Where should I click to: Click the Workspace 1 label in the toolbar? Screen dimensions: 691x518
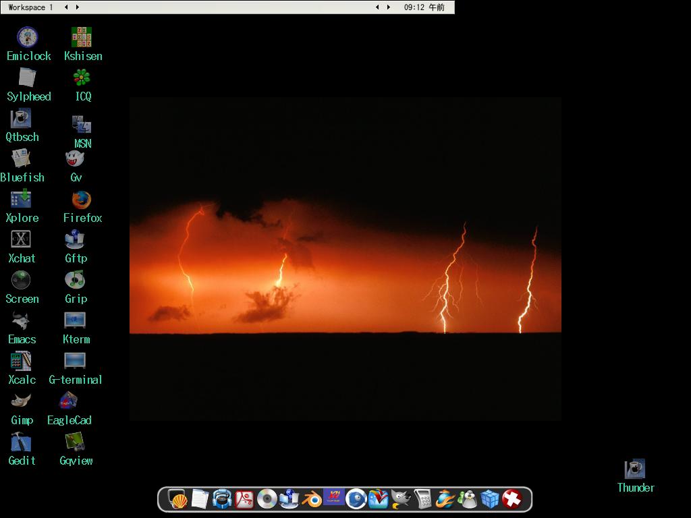pyautogui.click(x=30, y=7)
